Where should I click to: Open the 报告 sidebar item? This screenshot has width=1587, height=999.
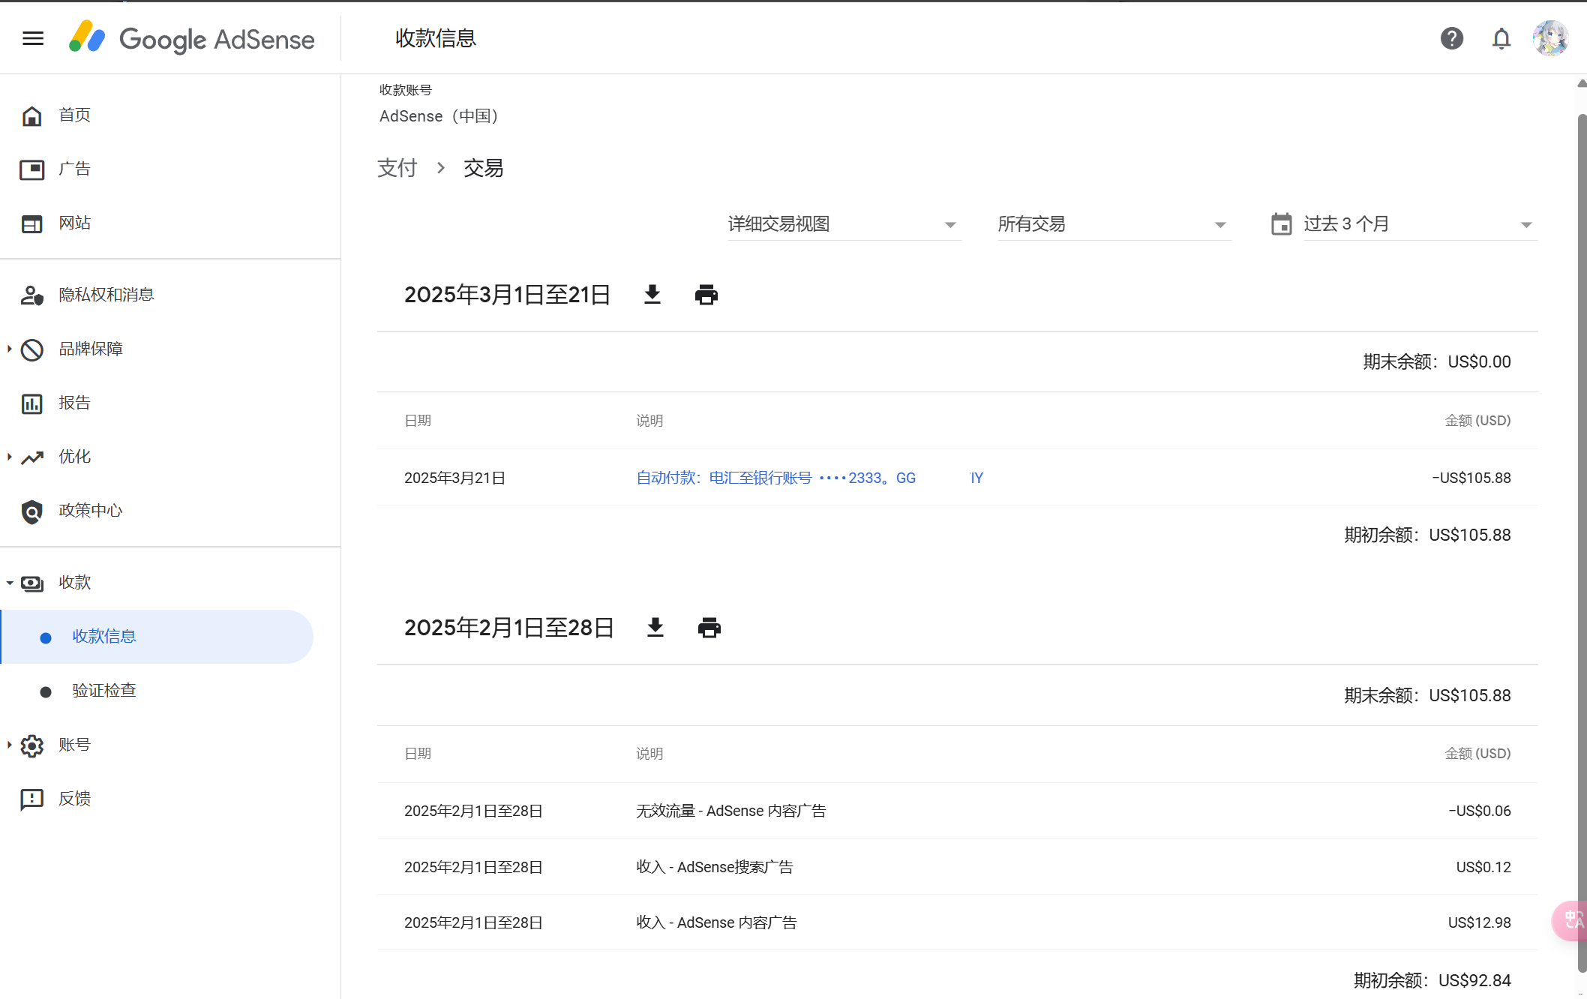click(74, 403)
